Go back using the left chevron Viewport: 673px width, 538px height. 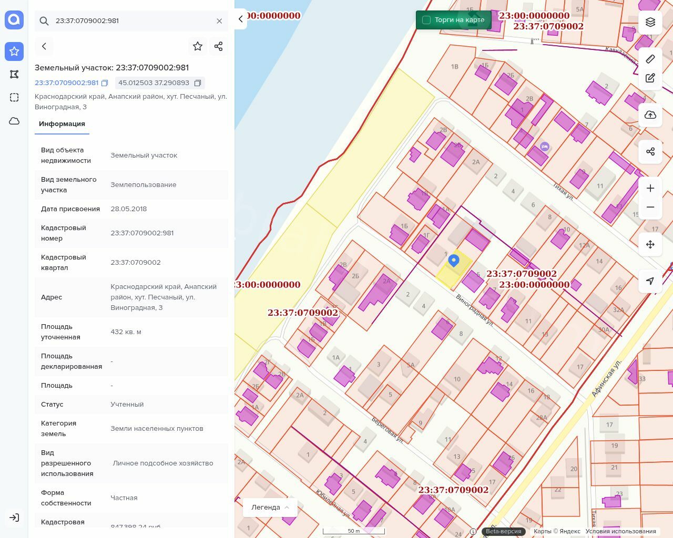point(44,46)
